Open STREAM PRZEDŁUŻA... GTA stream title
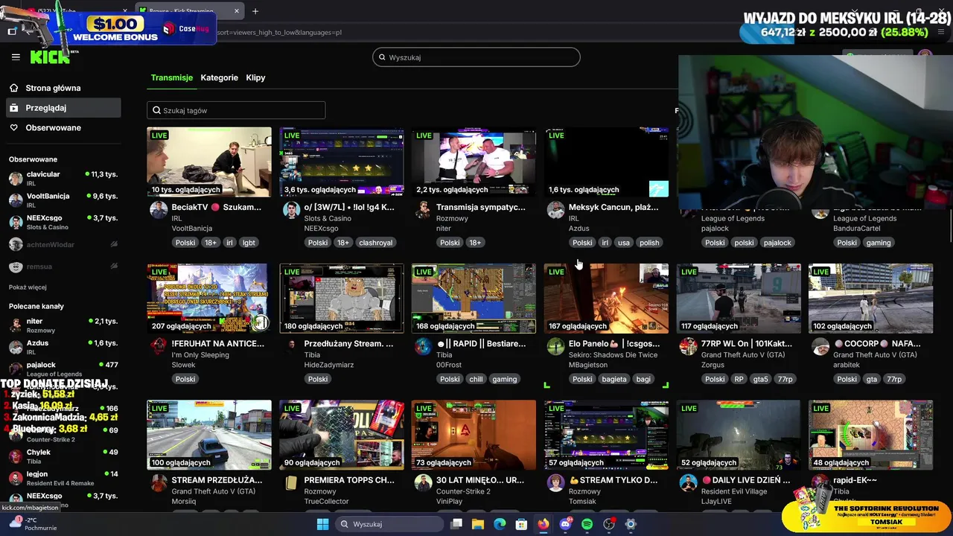953x536 pixels. [x=217, y=480]
